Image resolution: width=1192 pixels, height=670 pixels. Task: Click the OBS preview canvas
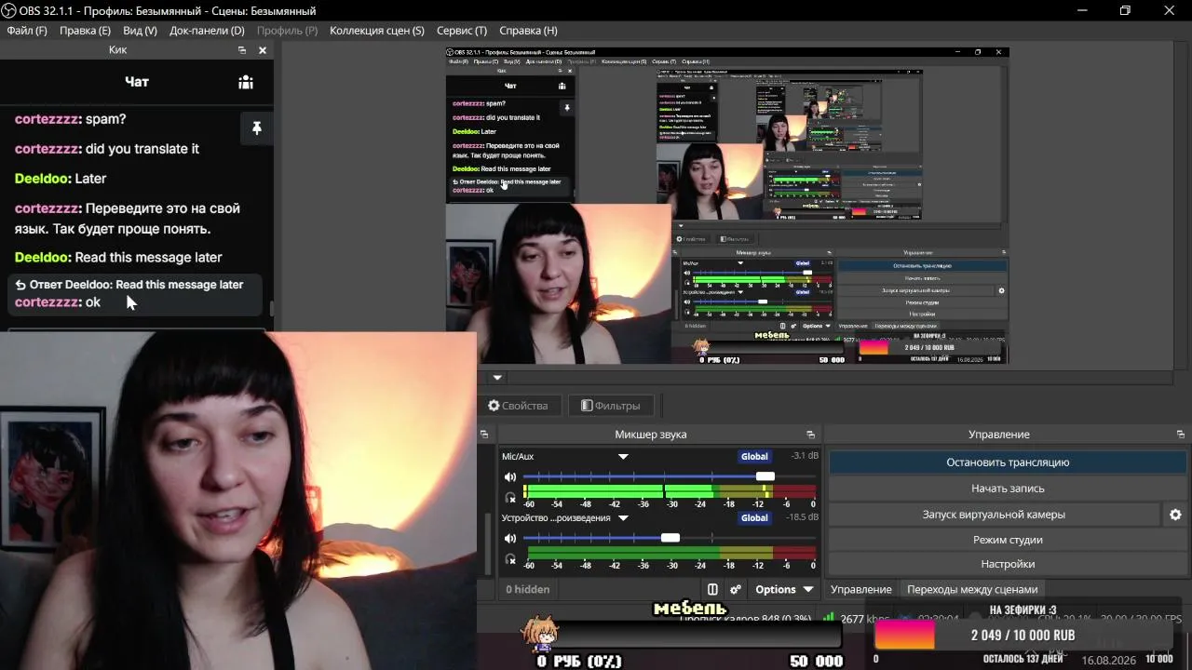pyautogui.click(x=727, y=205)
